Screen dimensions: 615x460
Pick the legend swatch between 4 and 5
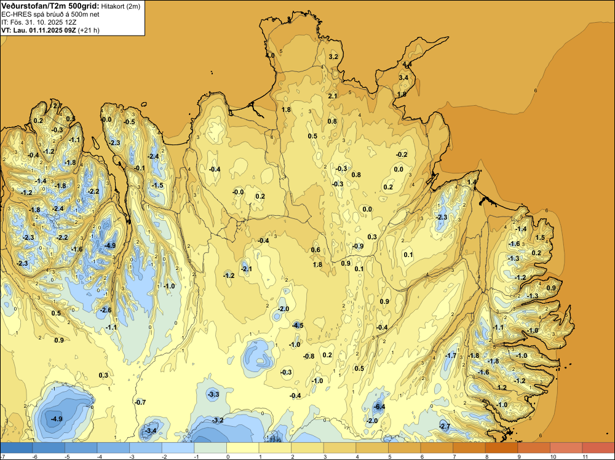coord(372,448)
